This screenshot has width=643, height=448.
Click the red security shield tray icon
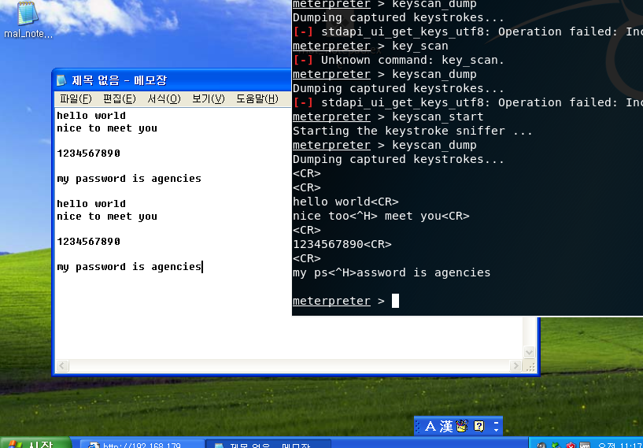pos(571,446)
